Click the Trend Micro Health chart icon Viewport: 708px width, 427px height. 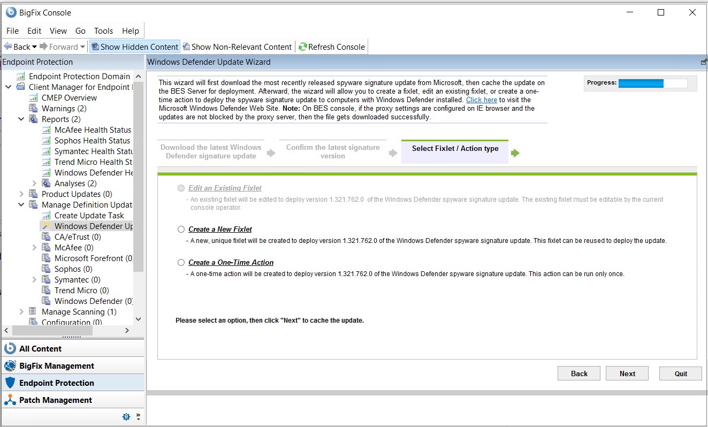click(46, 162)
